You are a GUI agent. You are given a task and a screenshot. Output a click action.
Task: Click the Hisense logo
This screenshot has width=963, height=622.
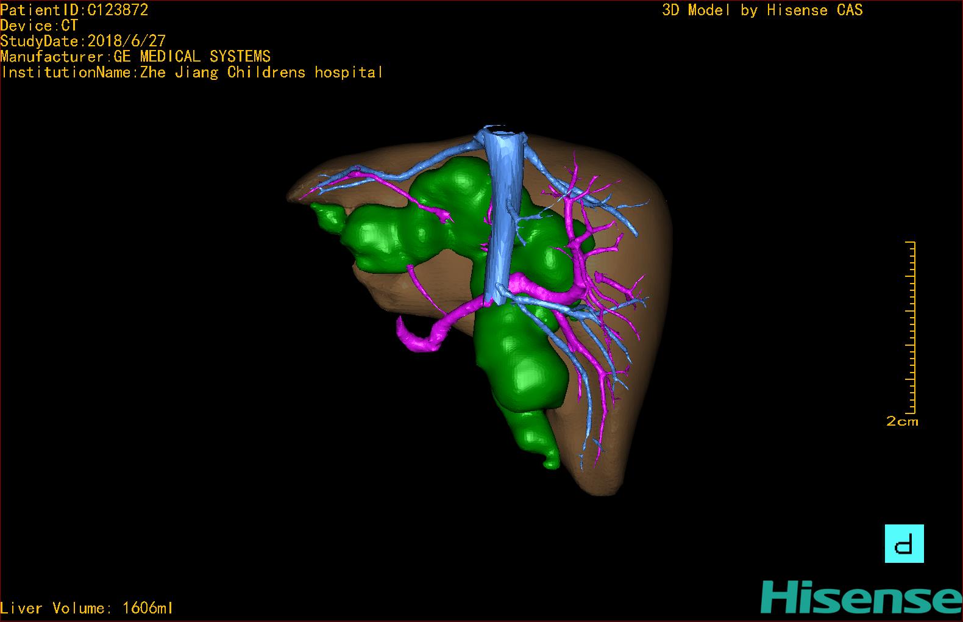(x=861, y=596)
